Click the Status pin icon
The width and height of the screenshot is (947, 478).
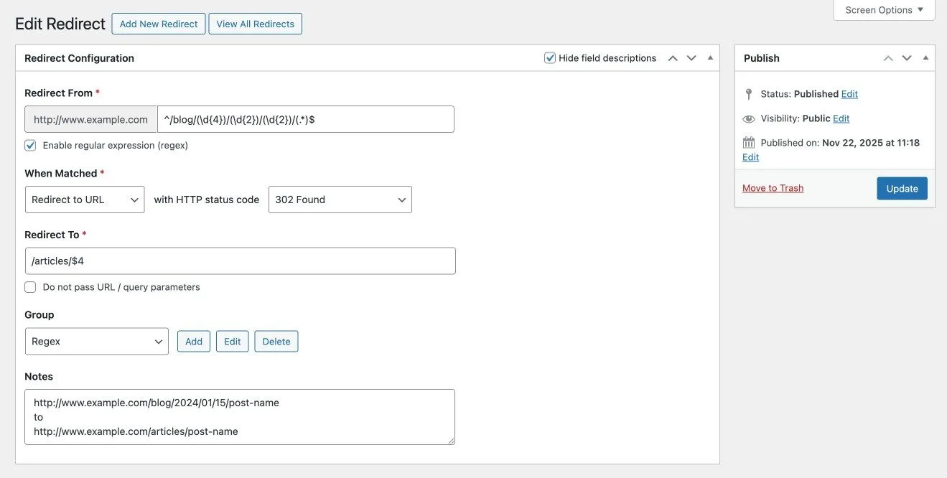click(x=749, y=94)
